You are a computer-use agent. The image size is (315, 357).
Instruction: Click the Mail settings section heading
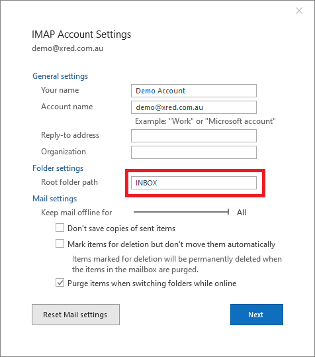click(54, 199)
